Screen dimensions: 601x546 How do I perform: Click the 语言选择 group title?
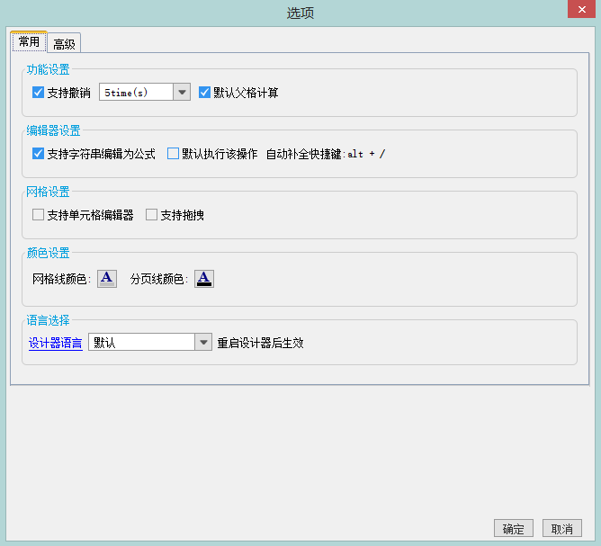(49, 320)
